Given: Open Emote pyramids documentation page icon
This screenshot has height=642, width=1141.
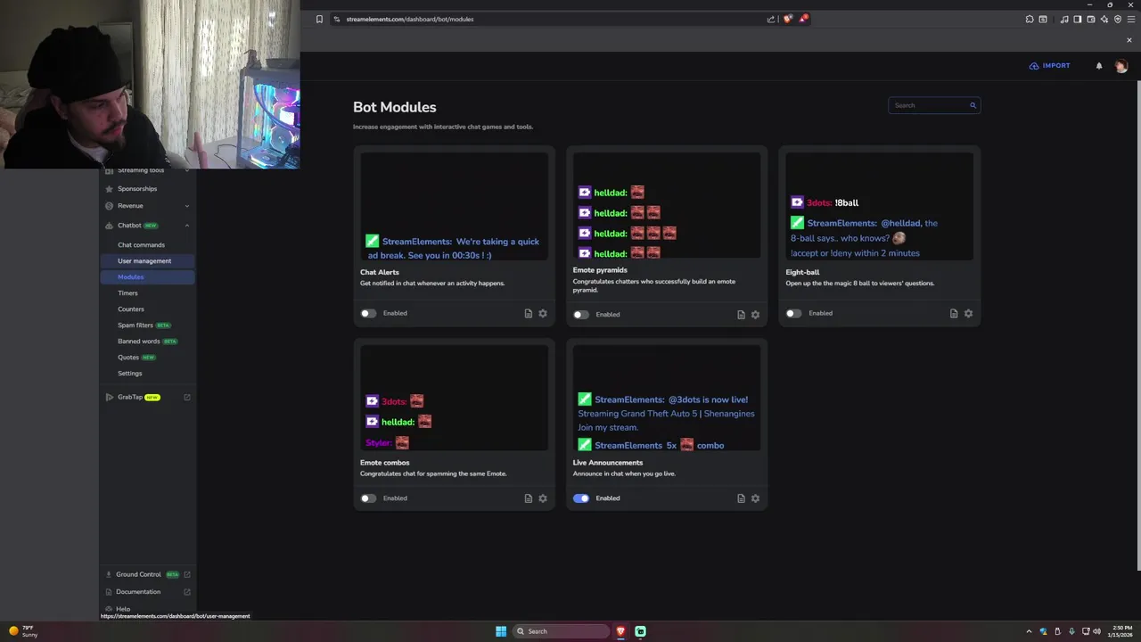Looking at the screenshot, I should [x=741, y=314].
